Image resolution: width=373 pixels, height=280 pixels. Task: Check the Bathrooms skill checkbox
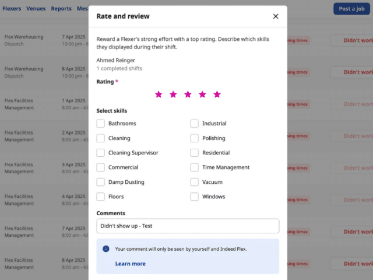pyautogui.click(x=101, y=124)
